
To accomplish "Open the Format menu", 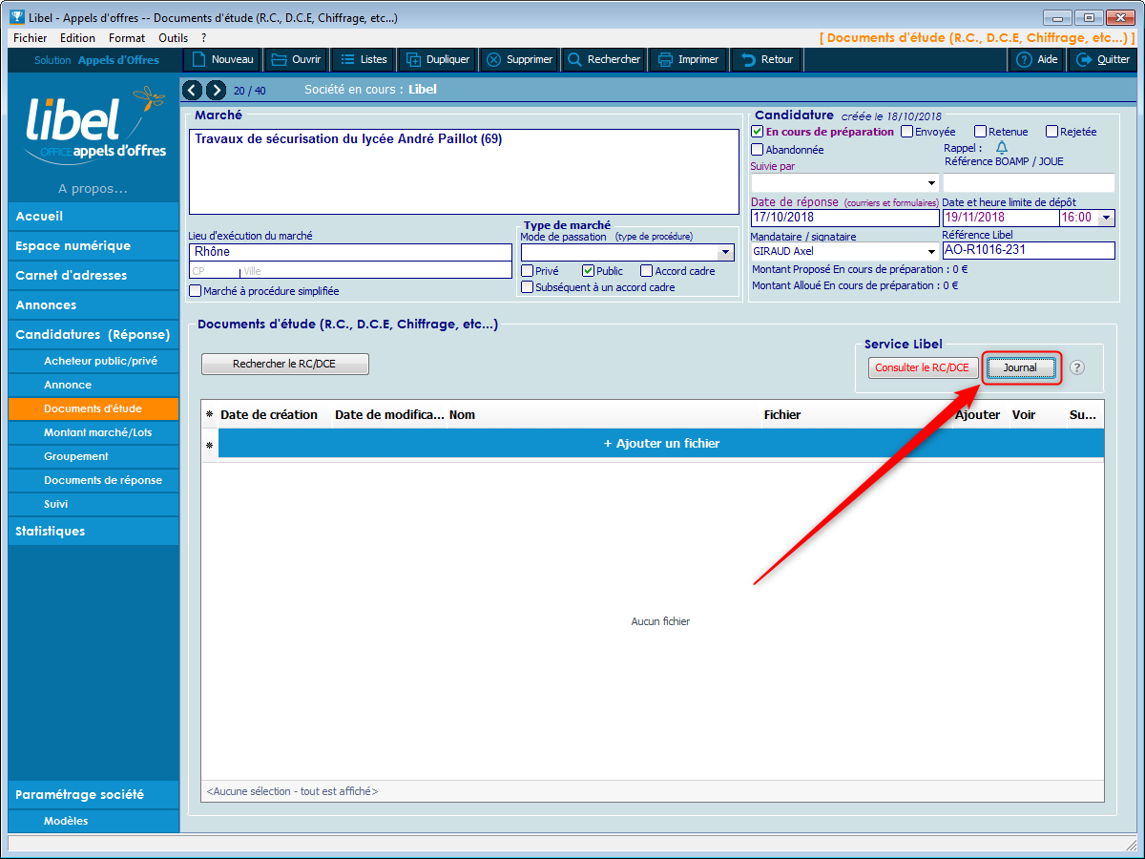I will [127, 38].
